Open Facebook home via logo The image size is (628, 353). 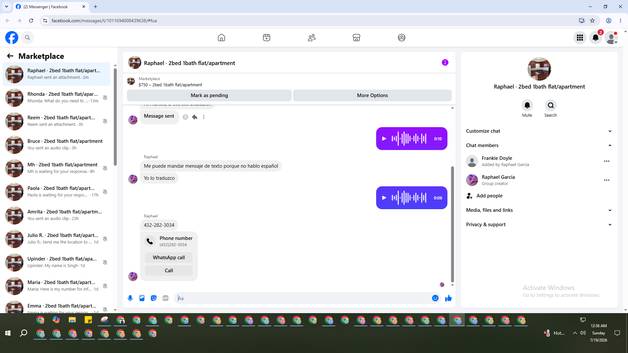click(x=12, y=38)
